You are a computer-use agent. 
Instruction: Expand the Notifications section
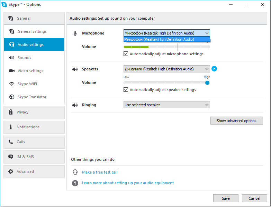(x=34, y=127)
